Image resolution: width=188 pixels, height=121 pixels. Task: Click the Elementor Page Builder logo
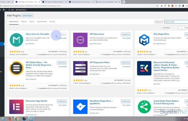pos(16,107)
